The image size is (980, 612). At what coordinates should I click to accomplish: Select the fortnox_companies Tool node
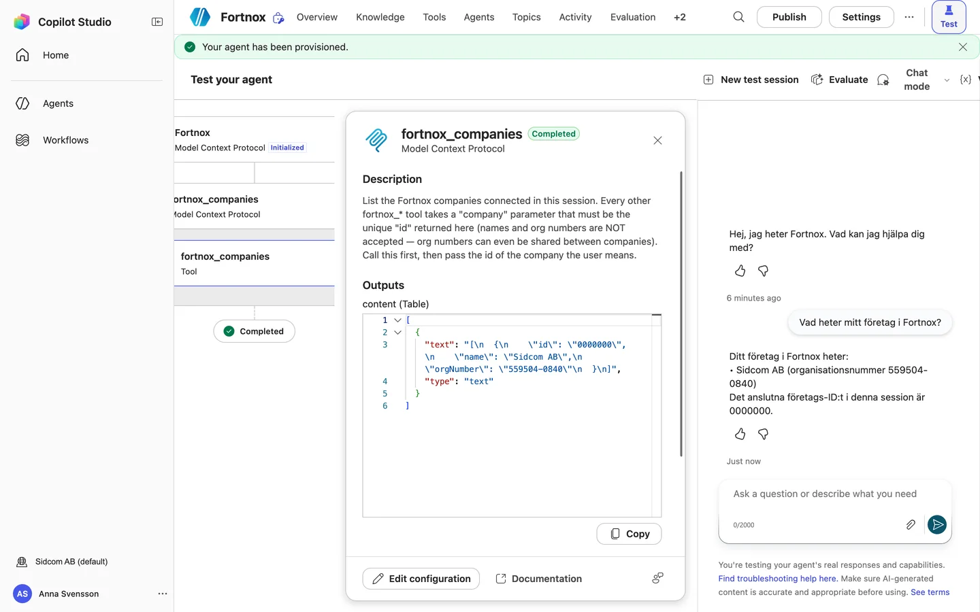(x=255, y=263)
